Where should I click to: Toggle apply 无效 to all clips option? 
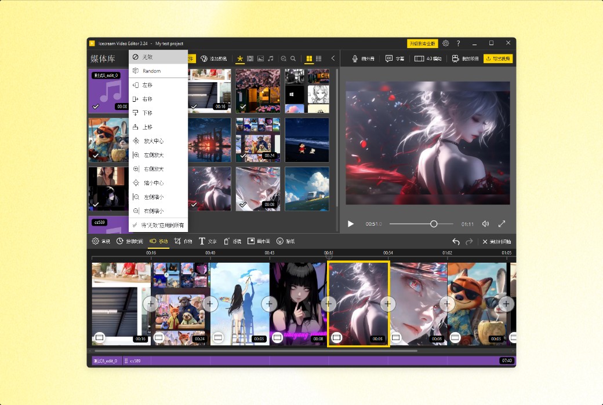click(x=158, y=225)
